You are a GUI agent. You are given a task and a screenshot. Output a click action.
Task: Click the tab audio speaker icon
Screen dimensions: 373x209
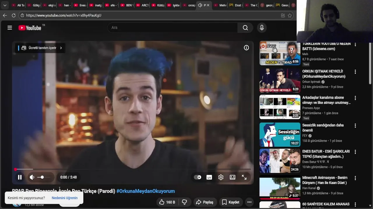(200, 5)
